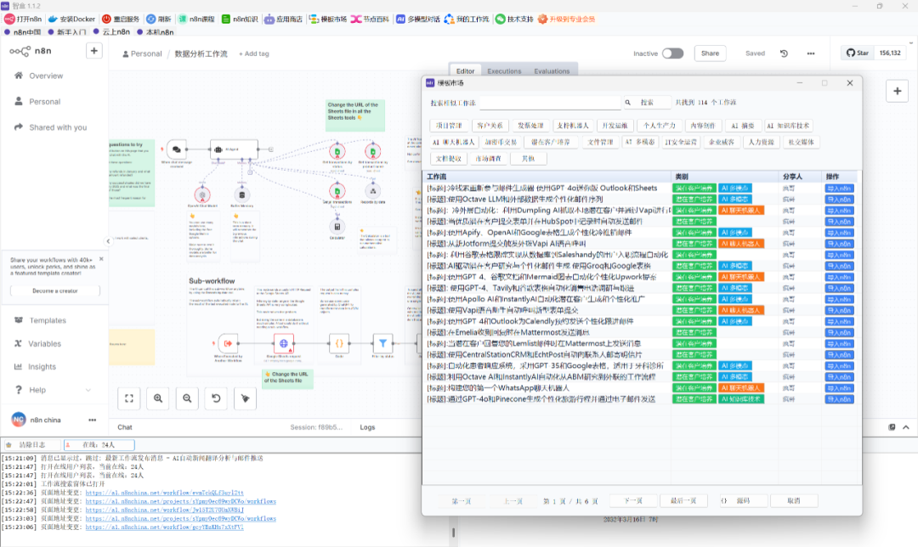This screenshot has width=918, height=547.
Task: Click the zoom in canvas icon
Action: (x=158, y=398)
